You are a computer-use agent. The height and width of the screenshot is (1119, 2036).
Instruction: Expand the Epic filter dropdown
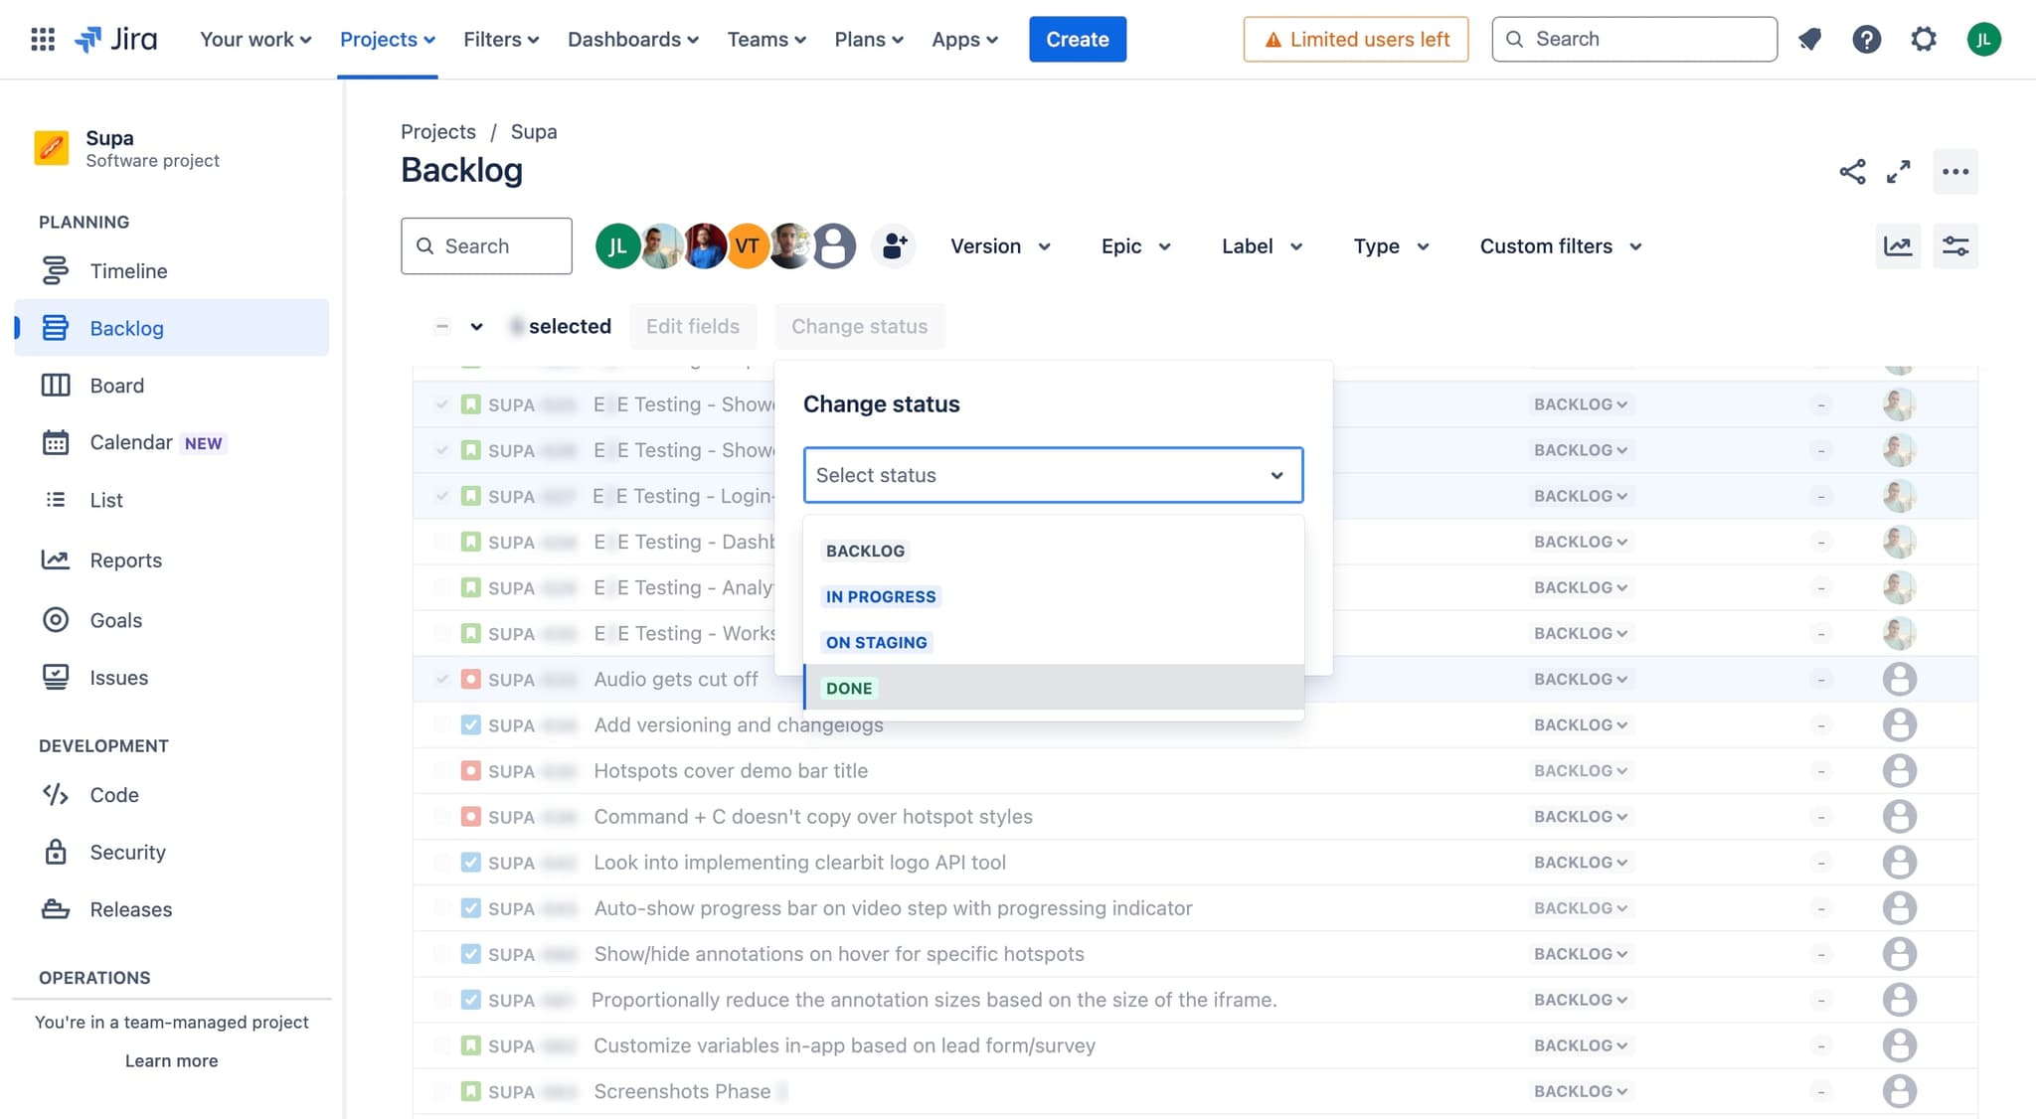pos(1134,245)
